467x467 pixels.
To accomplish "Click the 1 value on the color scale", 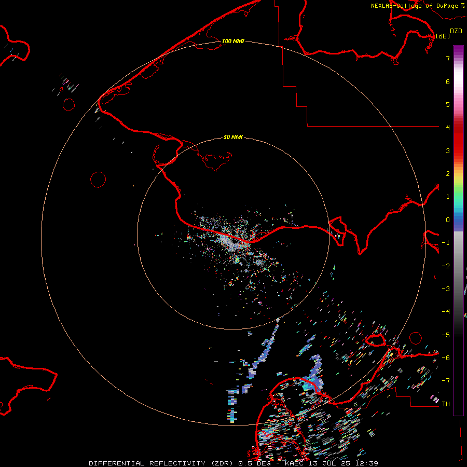I will (448, 197).
